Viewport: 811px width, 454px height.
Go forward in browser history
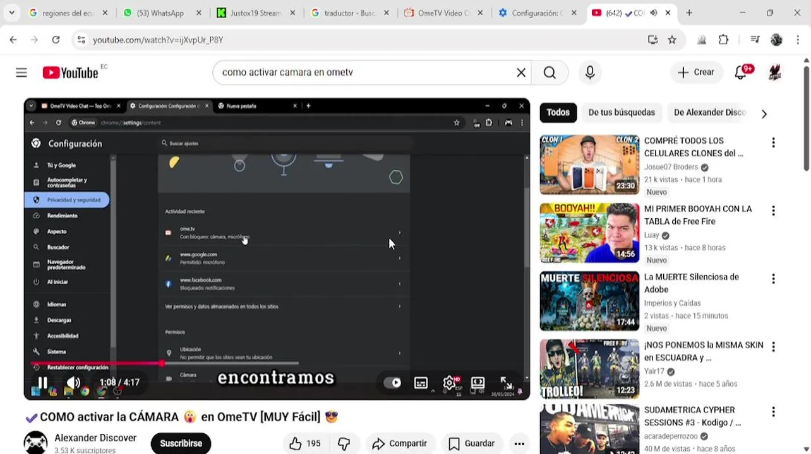coord(34,40)
